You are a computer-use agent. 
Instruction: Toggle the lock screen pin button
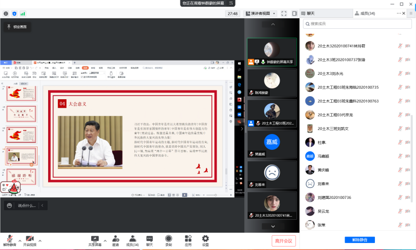[x=17, y=27]
